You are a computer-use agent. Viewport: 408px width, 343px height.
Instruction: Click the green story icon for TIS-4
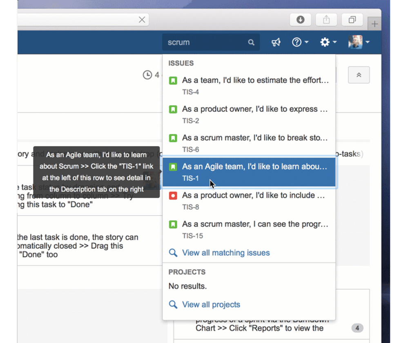tap(173, 81)
